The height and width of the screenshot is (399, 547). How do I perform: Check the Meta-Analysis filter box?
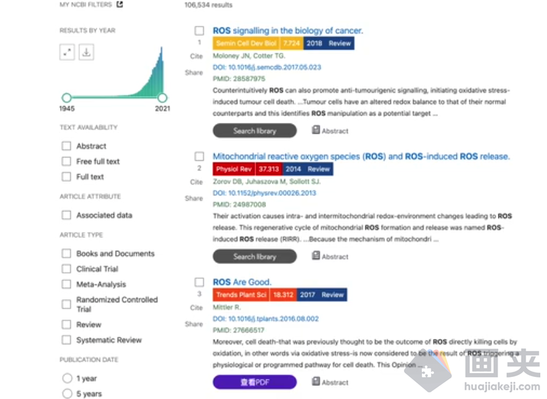66,284
